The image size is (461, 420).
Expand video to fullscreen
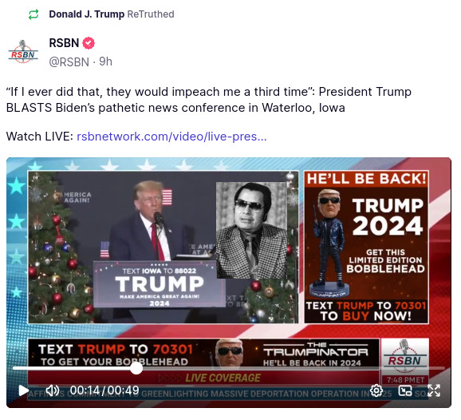(x=434, y=390)
